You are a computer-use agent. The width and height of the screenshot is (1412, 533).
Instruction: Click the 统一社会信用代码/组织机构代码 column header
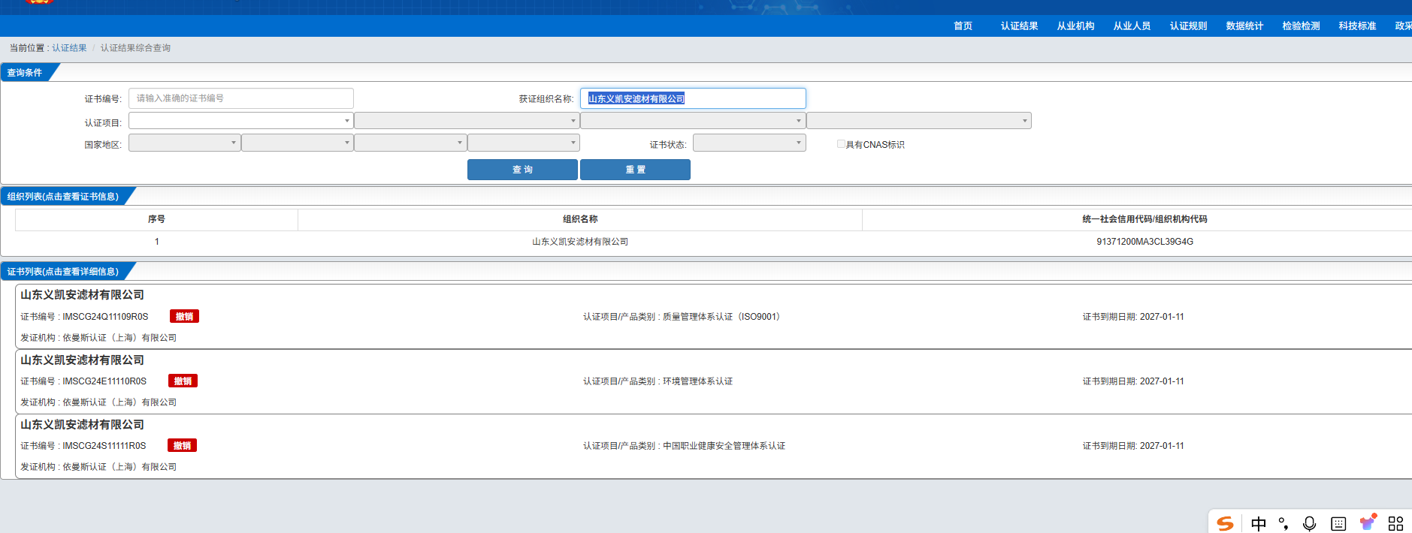tap(1144, 219)
